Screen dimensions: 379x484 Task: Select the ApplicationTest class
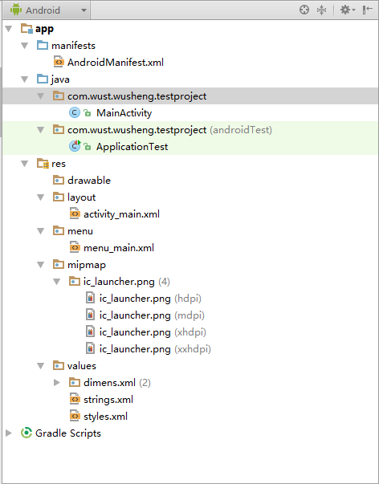coord(132,147)
